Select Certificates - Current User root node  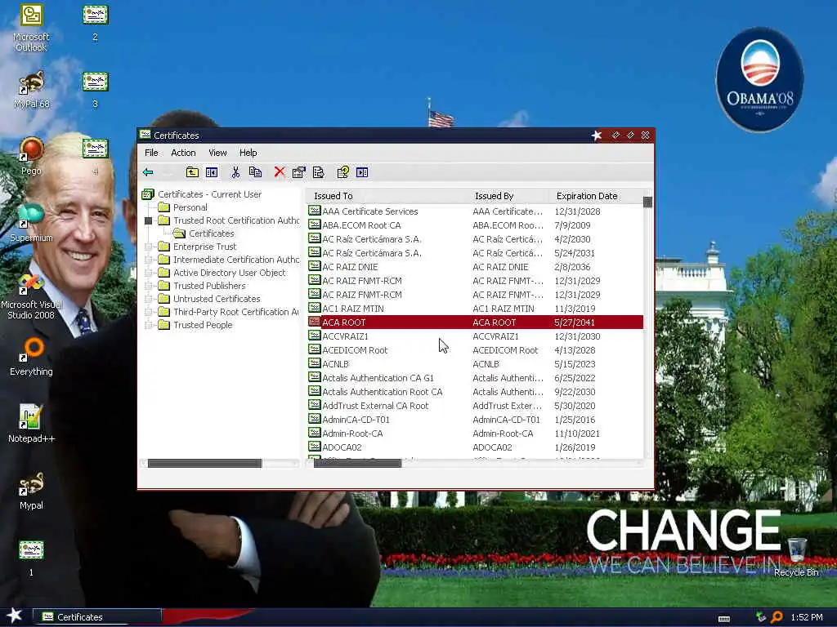[x=209, y=194]
